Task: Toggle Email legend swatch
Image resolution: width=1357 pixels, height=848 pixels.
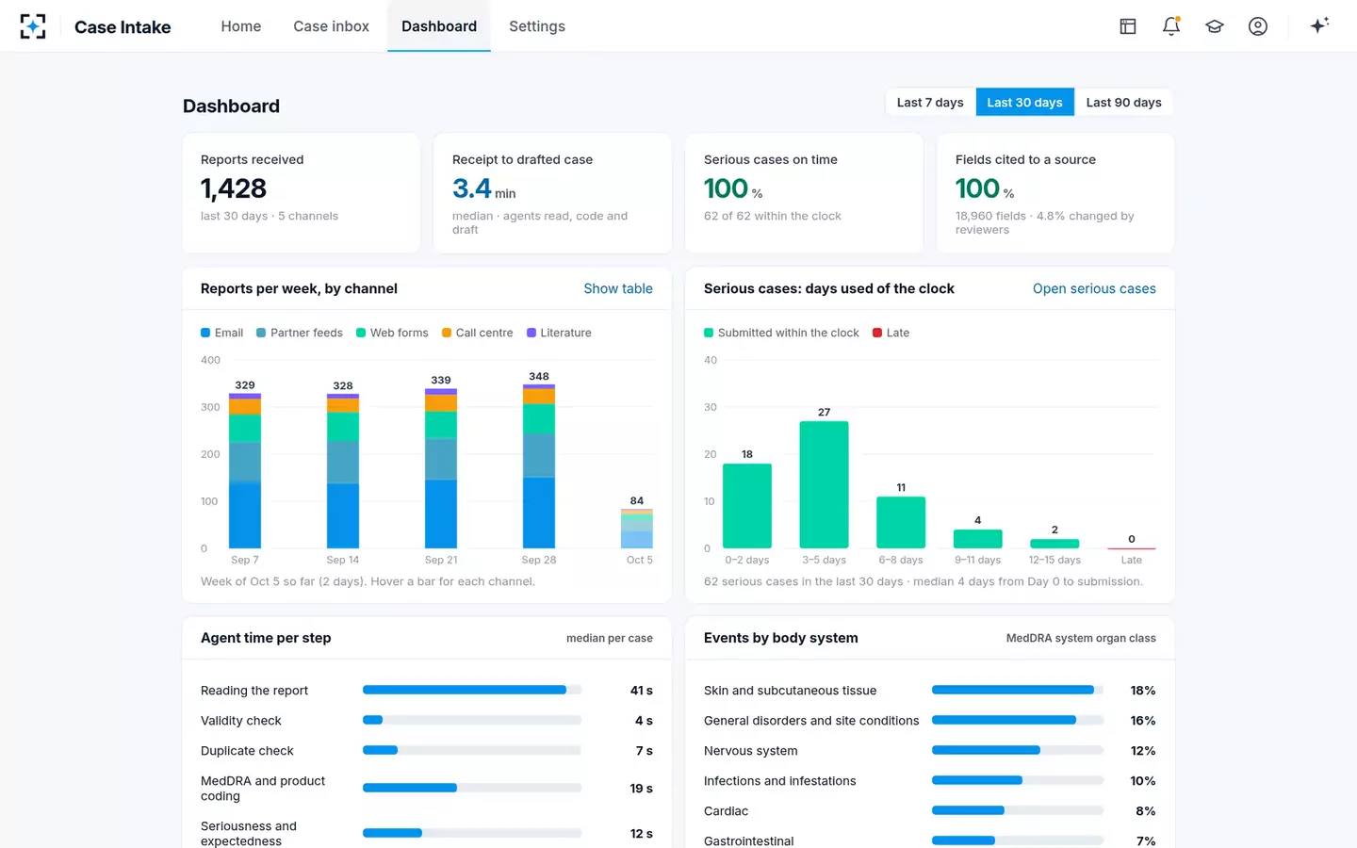Action: (205, 333)
